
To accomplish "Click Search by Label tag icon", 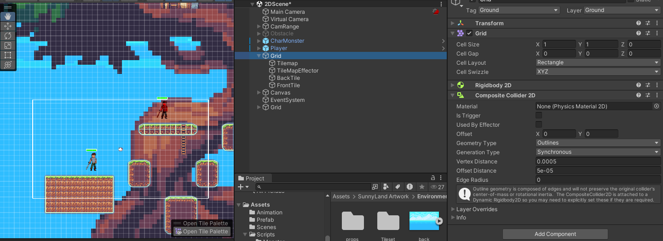I will (x=398, y=187).
